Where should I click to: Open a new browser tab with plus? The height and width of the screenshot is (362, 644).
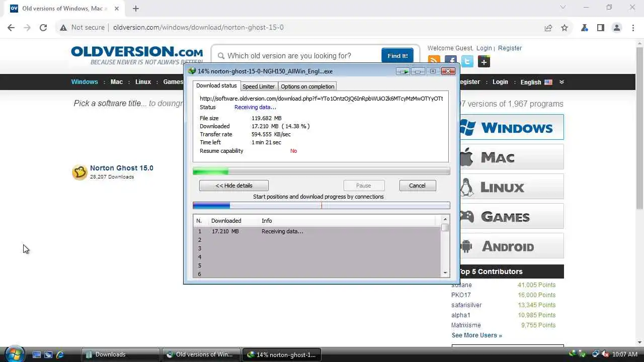135,8
